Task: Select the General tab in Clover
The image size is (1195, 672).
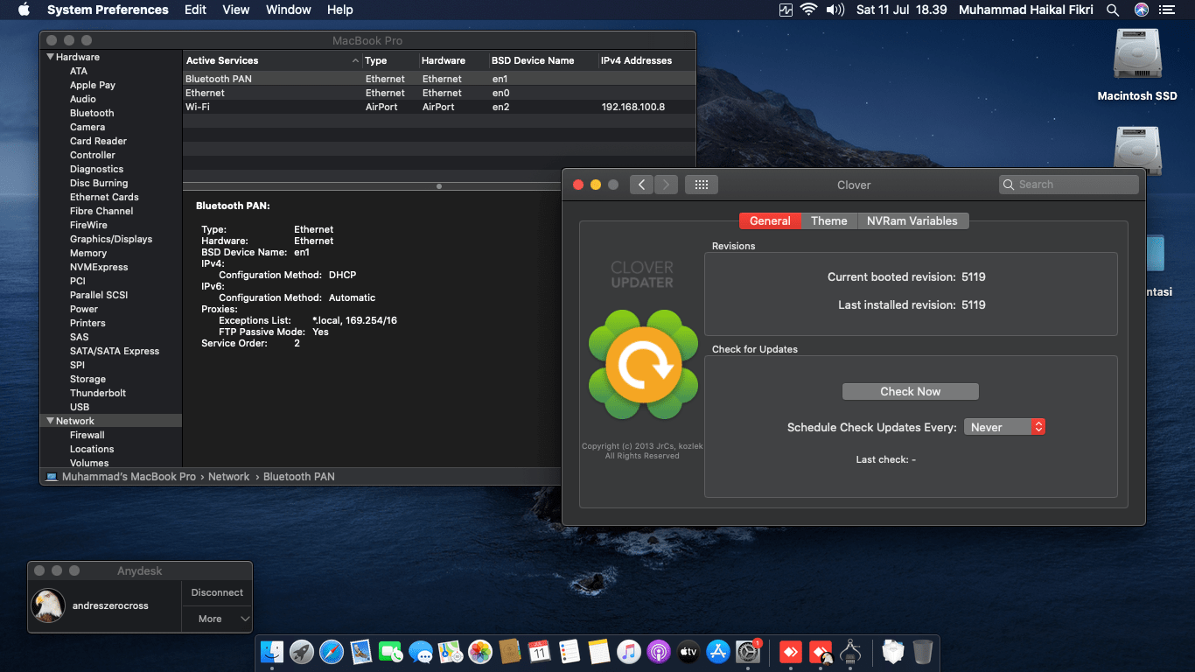Action: tap(770, 221)
